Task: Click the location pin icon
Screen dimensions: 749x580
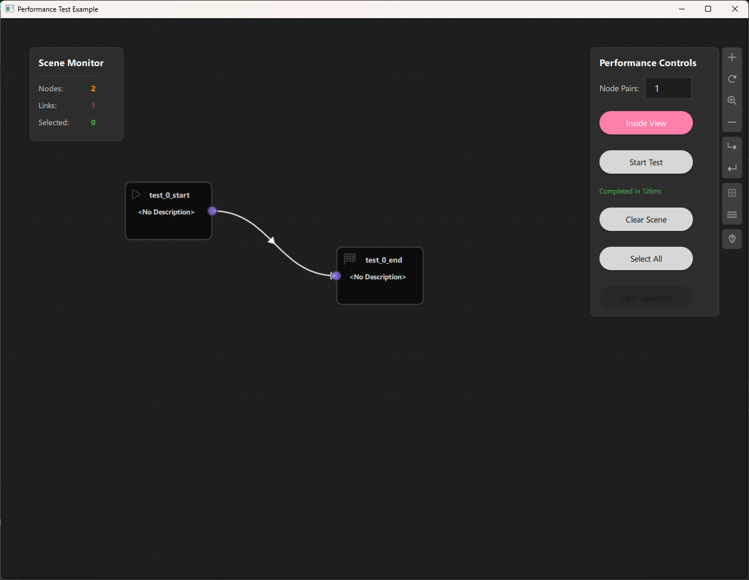Action: (731, 239)
